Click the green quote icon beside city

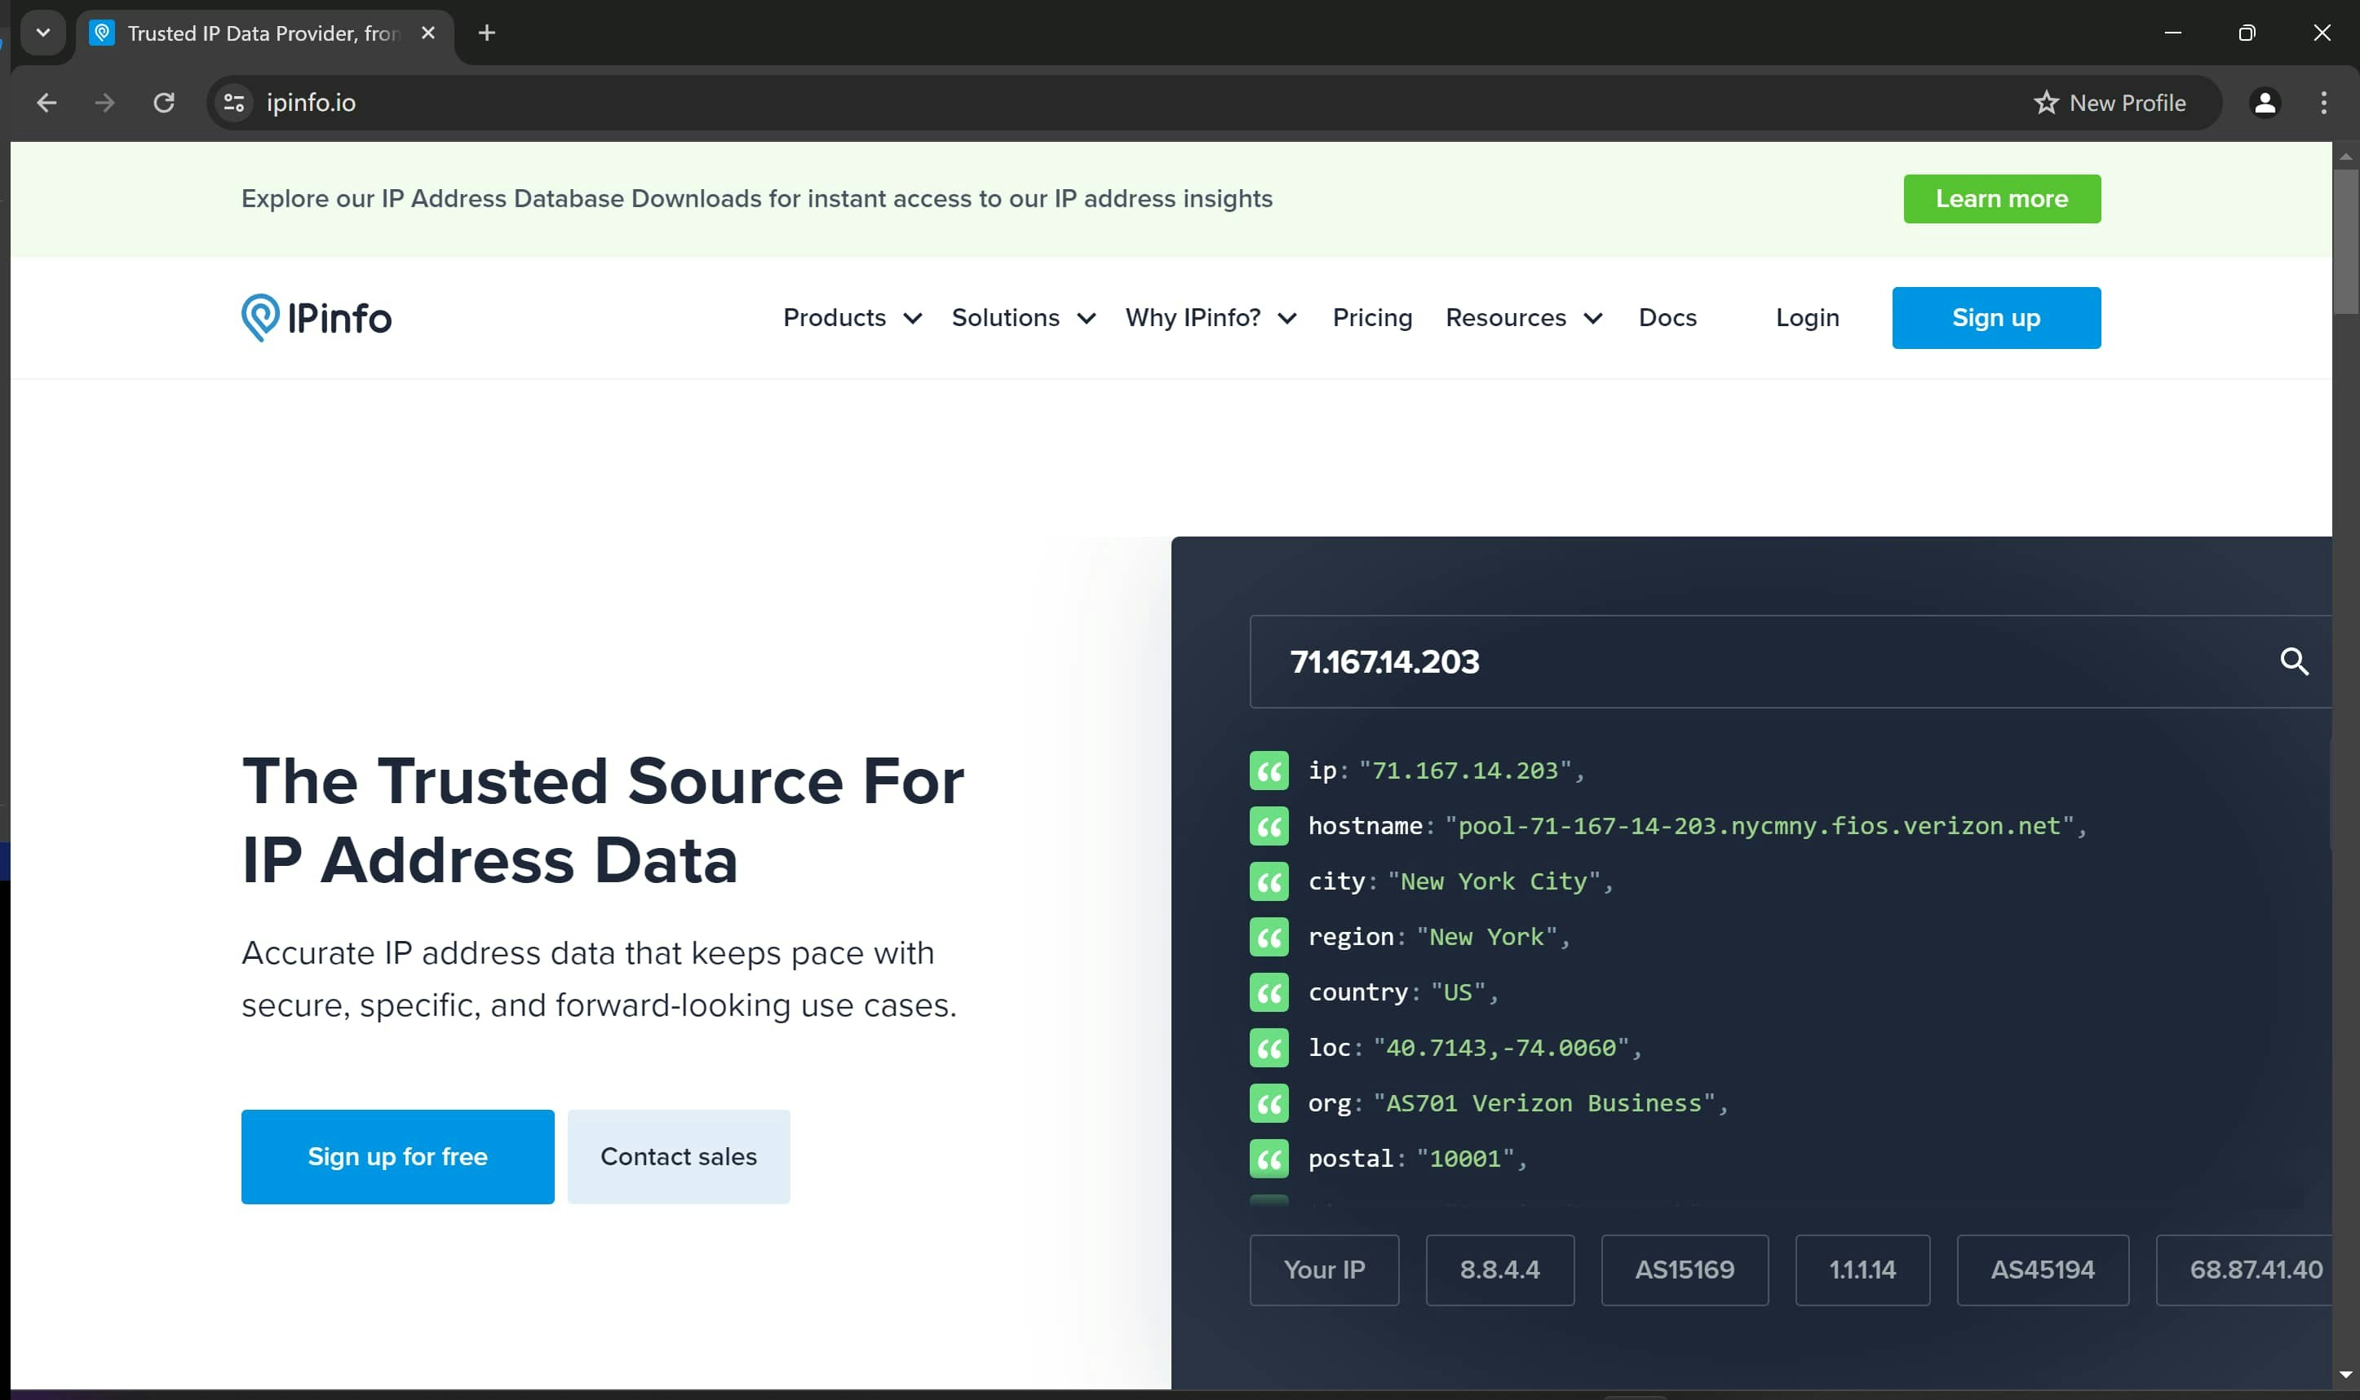(x=1269, y=882)
